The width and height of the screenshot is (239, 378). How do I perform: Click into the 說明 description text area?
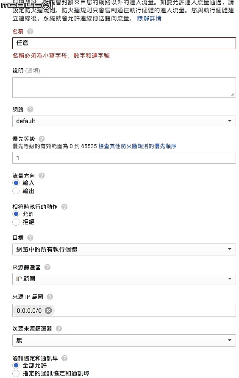124,87
